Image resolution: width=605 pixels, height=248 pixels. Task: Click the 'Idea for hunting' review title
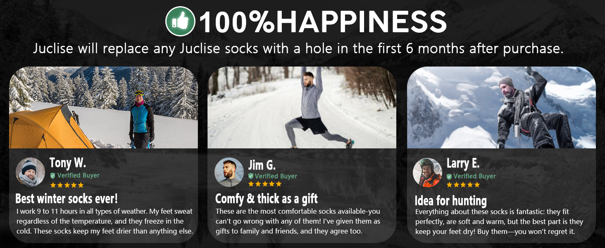[x=451, y=201]
